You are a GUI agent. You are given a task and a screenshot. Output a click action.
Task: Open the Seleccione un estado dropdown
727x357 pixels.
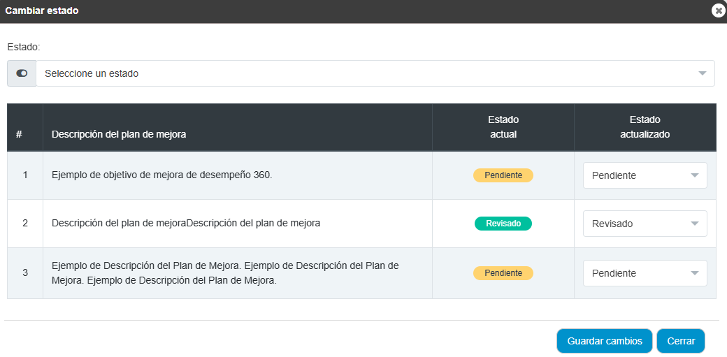[375, 73]
